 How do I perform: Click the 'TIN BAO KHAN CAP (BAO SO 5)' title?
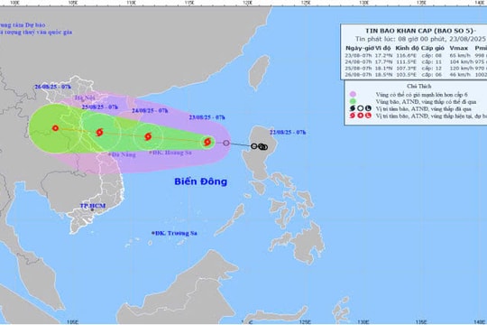click(x=420, y=31)
